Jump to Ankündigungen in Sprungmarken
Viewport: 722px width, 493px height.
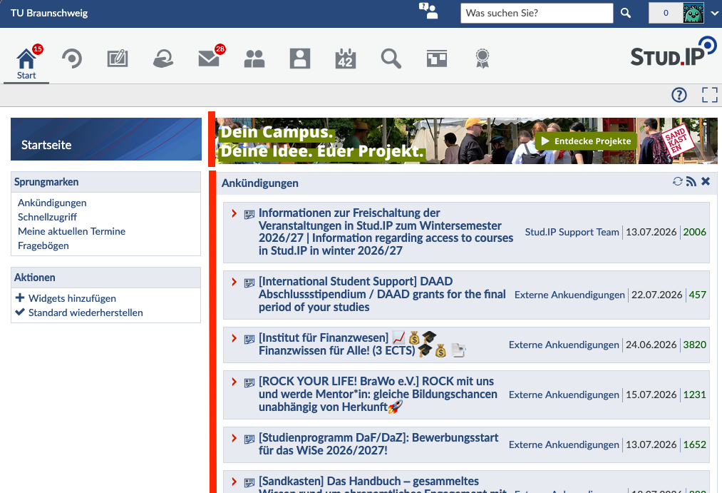[52, 203]
